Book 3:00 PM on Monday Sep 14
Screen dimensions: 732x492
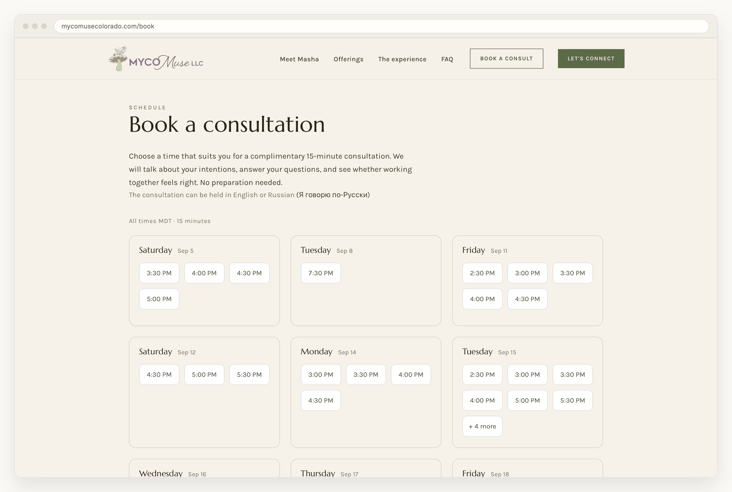click(x=321, y=374)
